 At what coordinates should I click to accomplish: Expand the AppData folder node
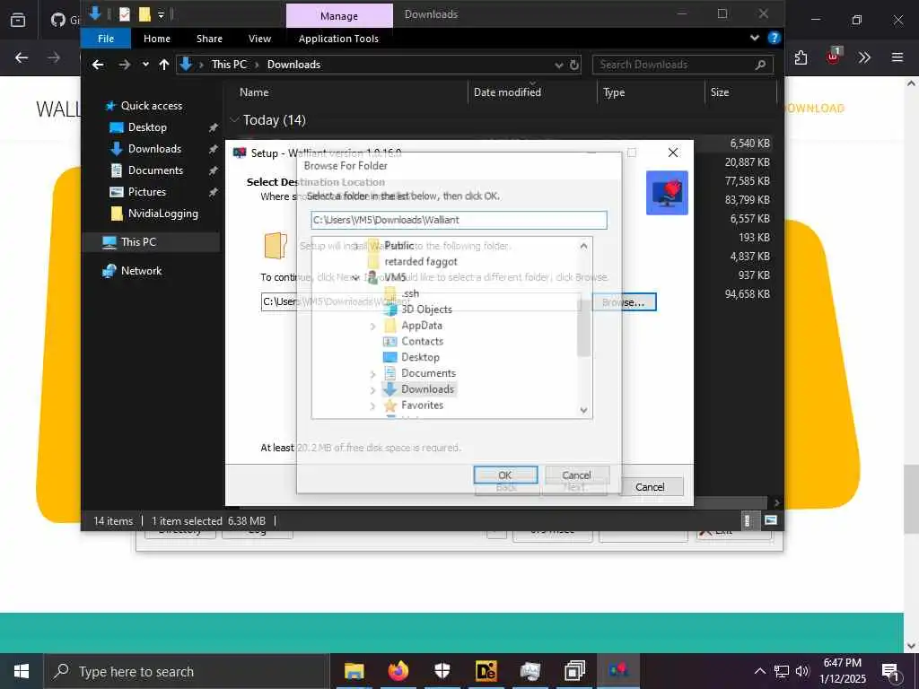coord(372,326)
